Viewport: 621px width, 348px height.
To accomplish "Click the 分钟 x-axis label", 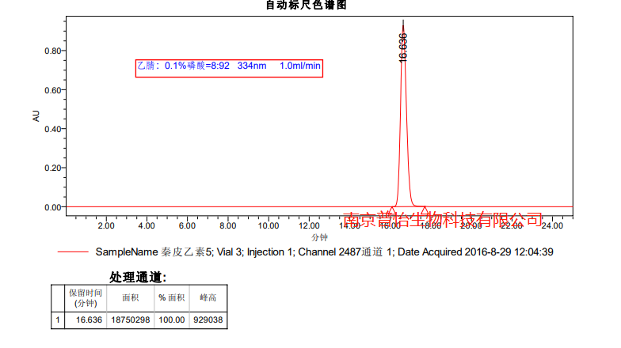I will coord(318,236).
